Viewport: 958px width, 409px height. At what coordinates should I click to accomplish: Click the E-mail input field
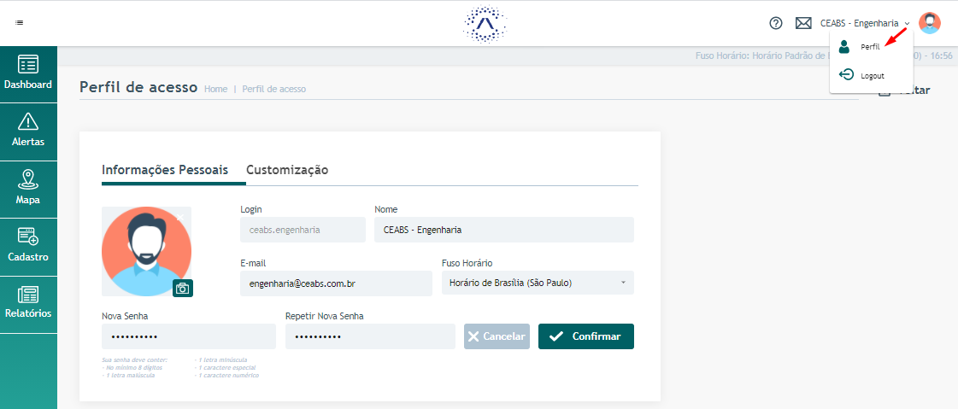point(336,283)
